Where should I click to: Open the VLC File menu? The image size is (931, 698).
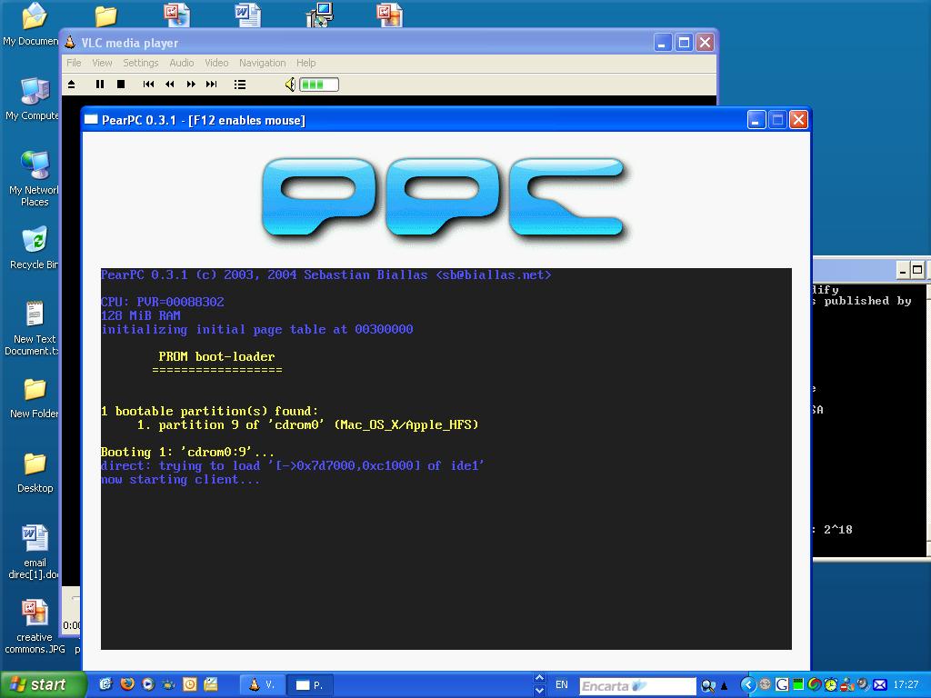pos(74,63)
